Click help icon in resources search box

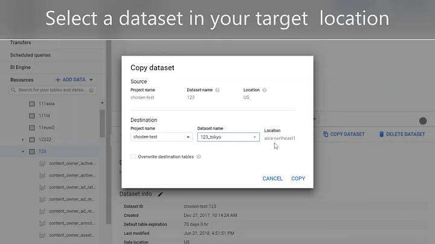point(91,90)
